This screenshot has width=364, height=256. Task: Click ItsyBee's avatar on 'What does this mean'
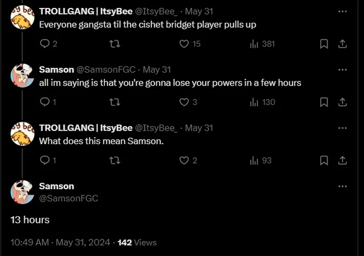[x=22, y=134]
